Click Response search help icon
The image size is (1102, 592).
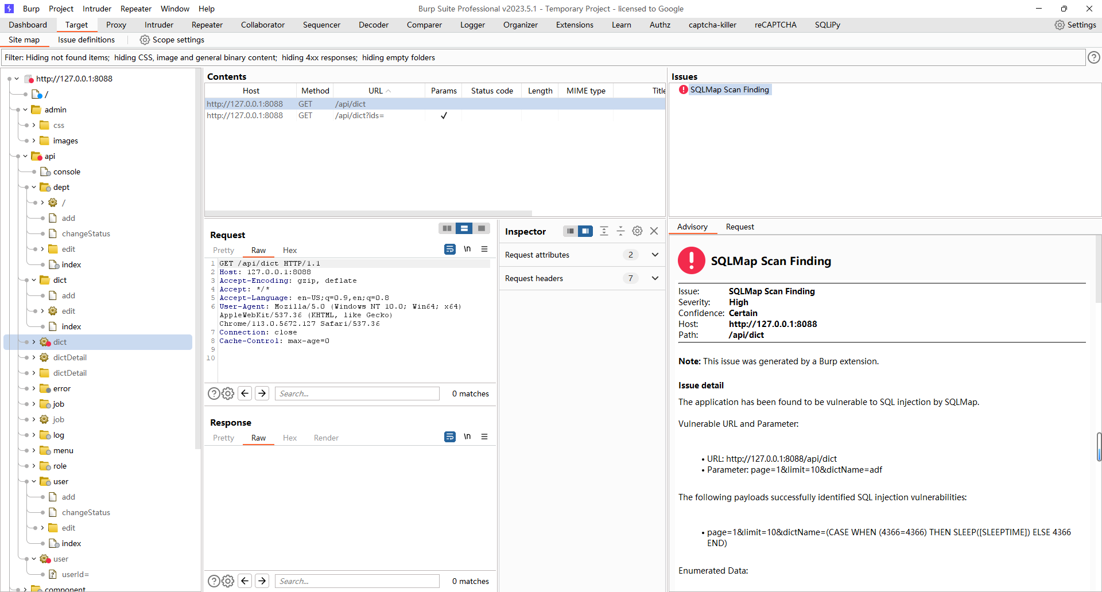pos(214,581)
